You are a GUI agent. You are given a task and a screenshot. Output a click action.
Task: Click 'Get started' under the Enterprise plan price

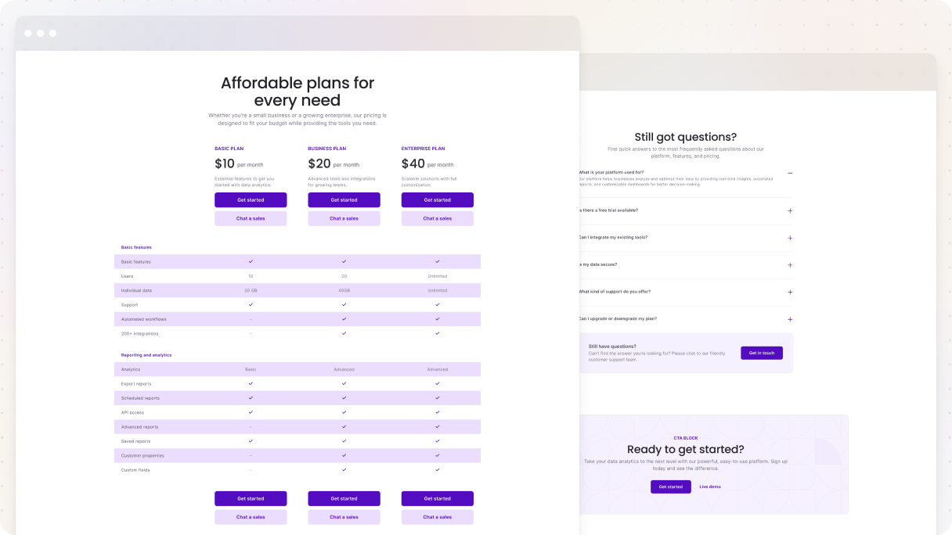(x=437, y=199)
